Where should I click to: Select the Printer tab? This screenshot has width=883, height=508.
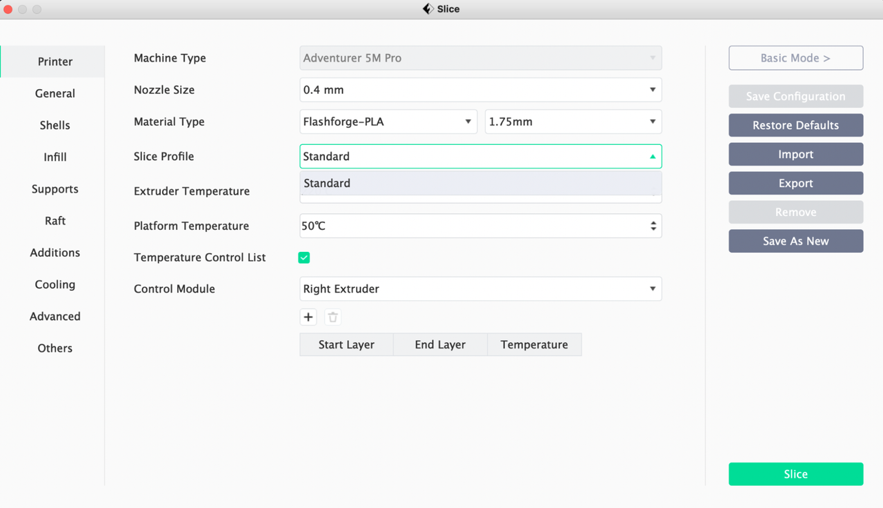pyautogui.click(x=53, y=61)
